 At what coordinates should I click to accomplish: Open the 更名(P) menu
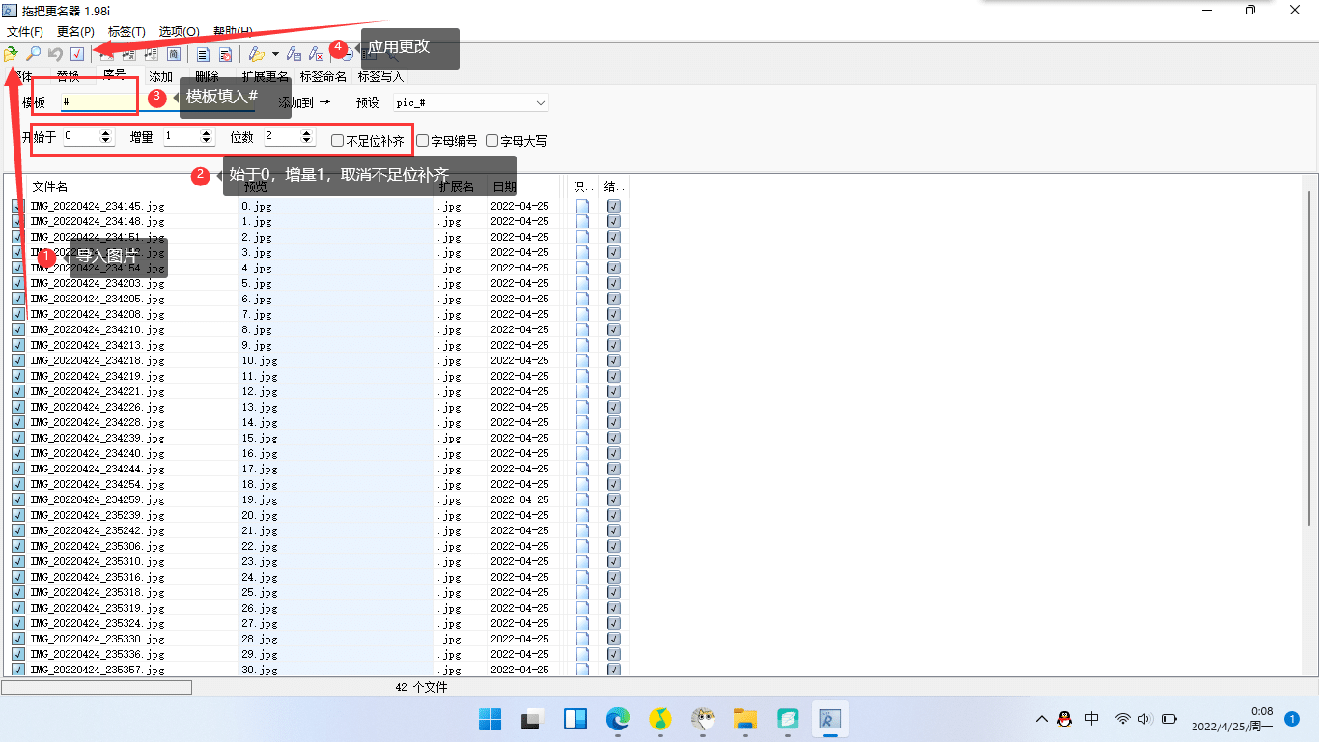coord(75,32)
